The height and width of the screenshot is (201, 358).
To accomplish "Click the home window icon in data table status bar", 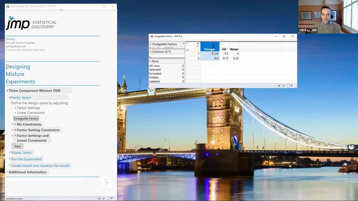I will [x=284, y=86].
